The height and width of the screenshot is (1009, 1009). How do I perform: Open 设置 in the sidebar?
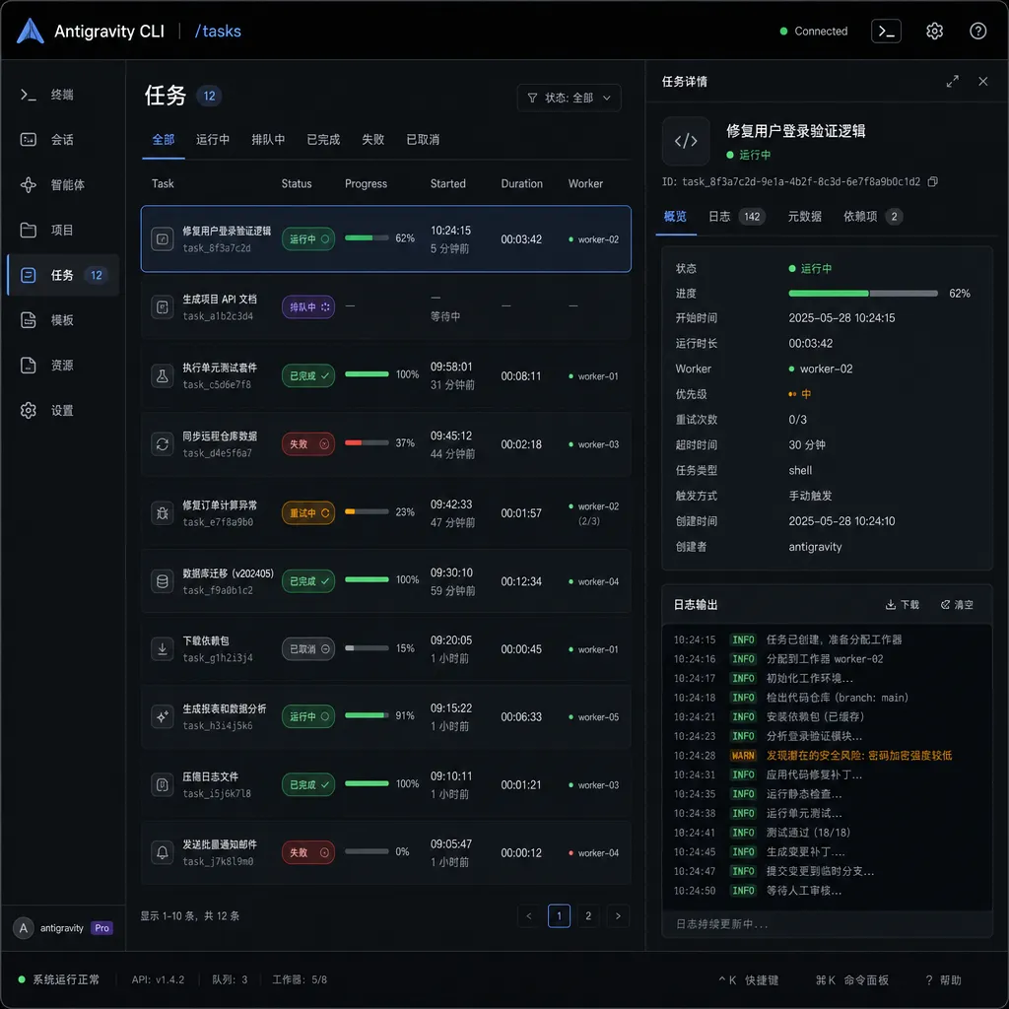pyautogui.click(x=62, y=411)
